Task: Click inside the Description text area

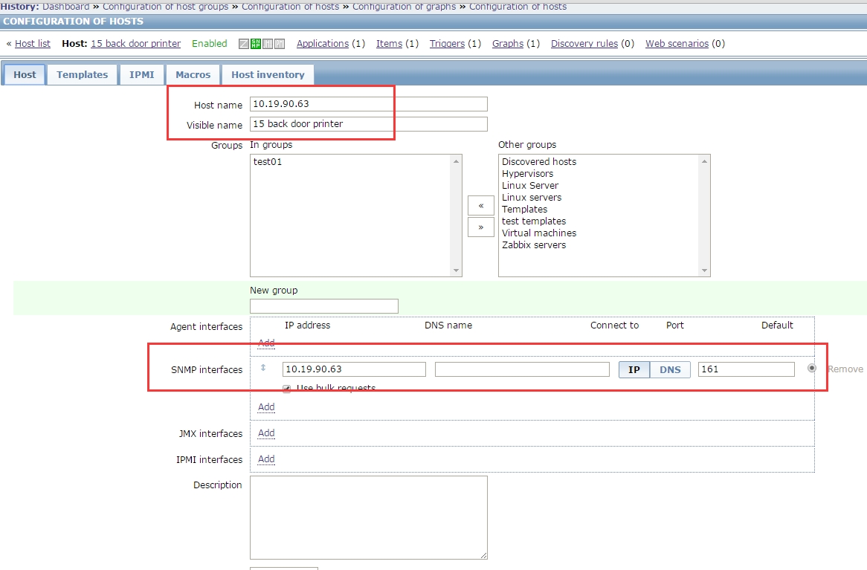Action: pos(368,517)
